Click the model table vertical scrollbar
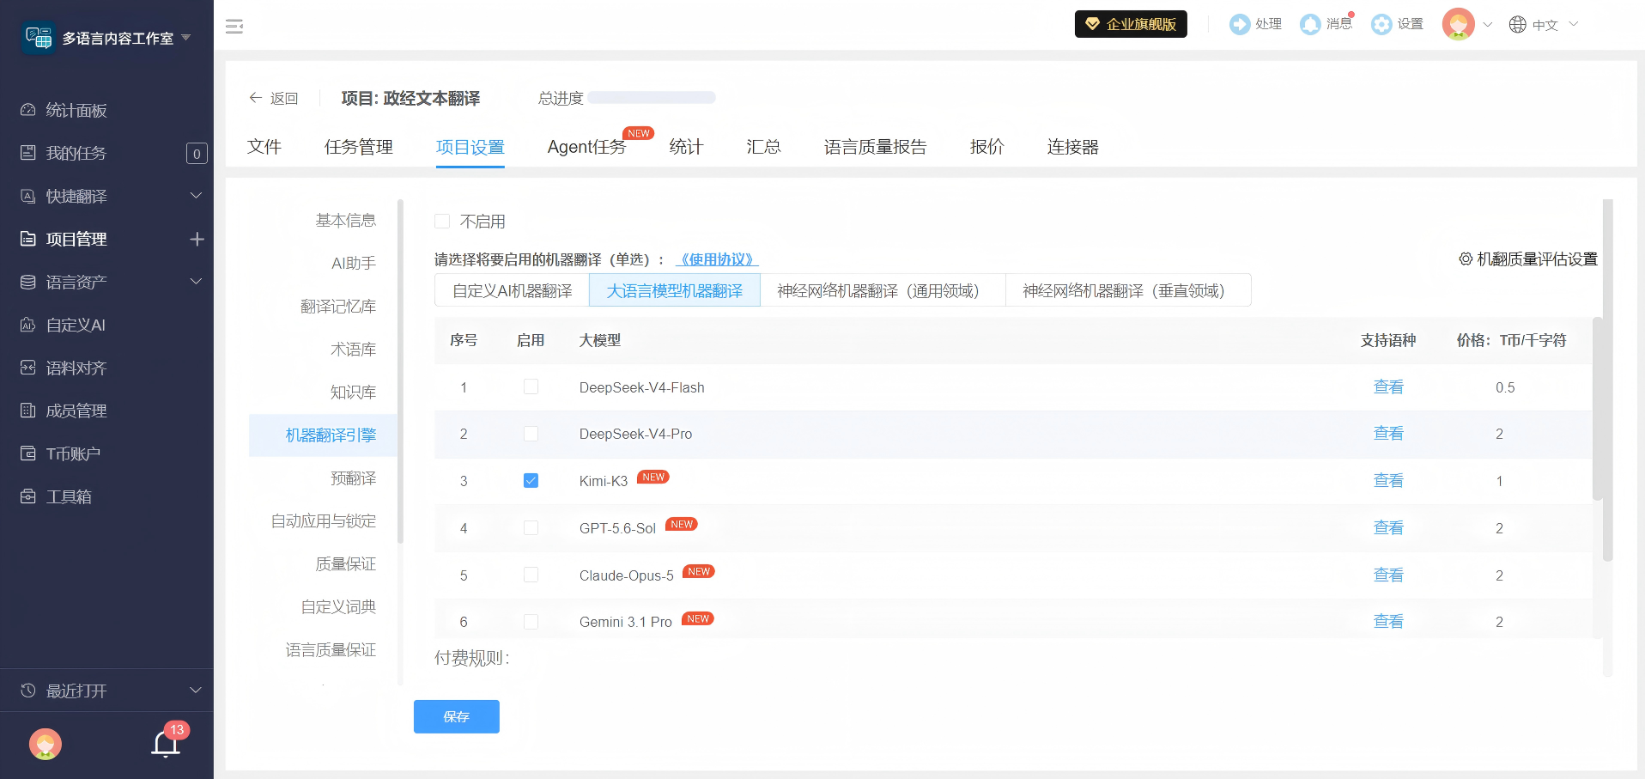 click(1597, 409)
